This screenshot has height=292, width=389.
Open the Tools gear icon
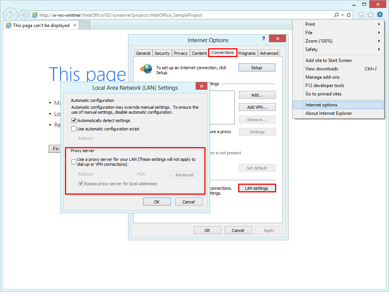(380, 14)
